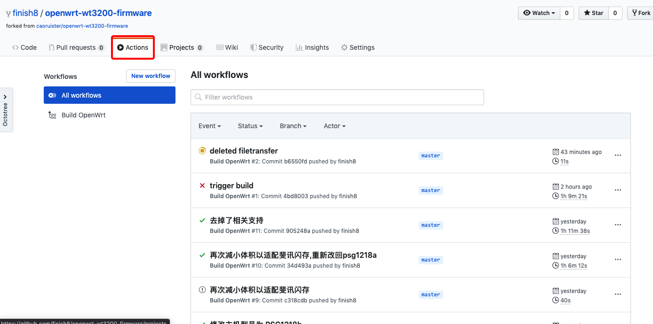This screenshot has width=653, height=324.
Task: Click the '43 minutes ago' timestamp
Action: 581,152
